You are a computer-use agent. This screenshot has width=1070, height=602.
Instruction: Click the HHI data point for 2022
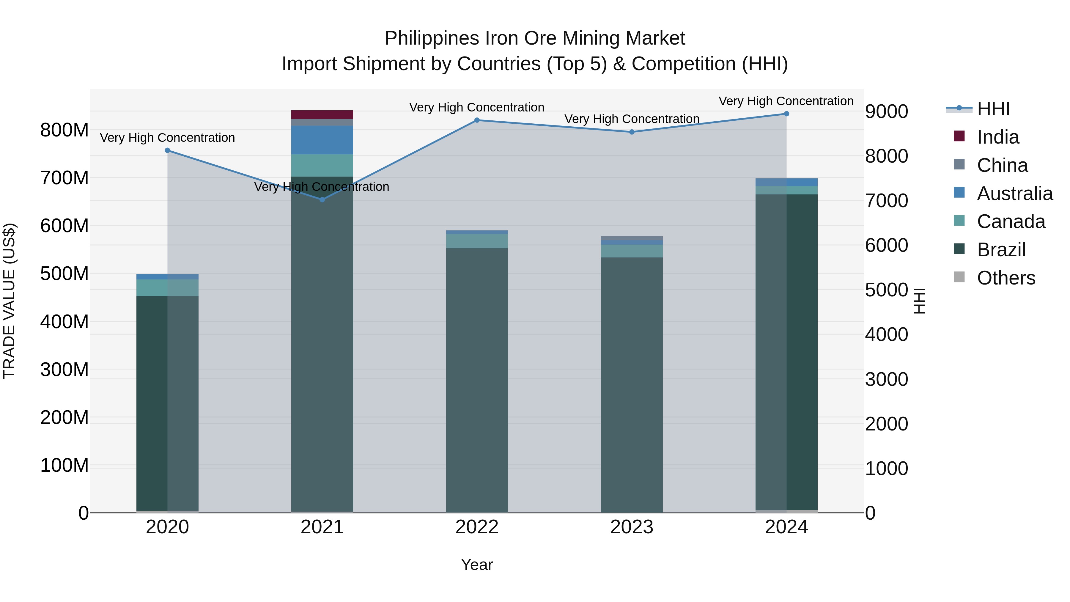click(x=477, y=120)
